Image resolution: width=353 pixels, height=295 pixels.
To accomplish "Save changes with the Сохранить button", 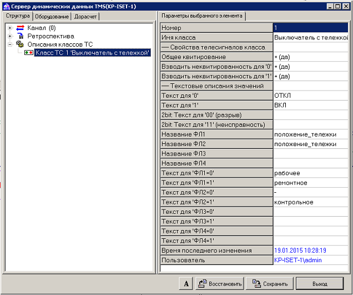I will tap(270, 283).
